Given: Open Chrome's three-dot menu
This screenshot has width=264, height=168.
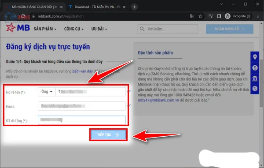Looking at the screenshot, I should (258, 16).
